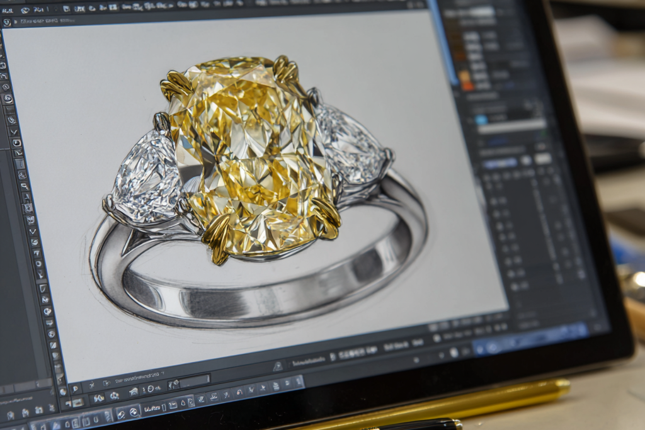Toggle visibility of the first layer row
Screen dimensions: 645x430
pos(494,202)
